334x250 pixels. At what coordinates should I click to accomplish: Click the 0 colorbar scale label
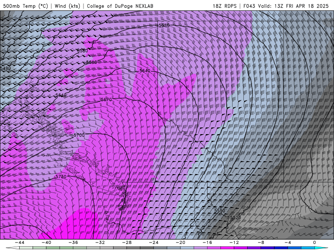tap(314, 242)
